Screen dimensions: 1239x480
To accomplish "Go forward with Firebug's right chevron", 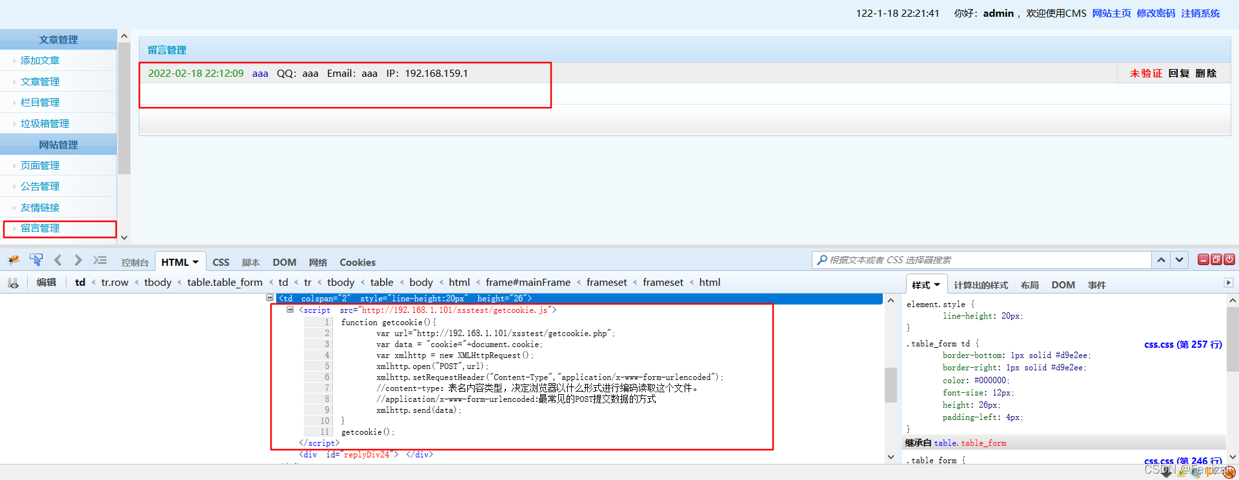I will (x=78, y=260).
